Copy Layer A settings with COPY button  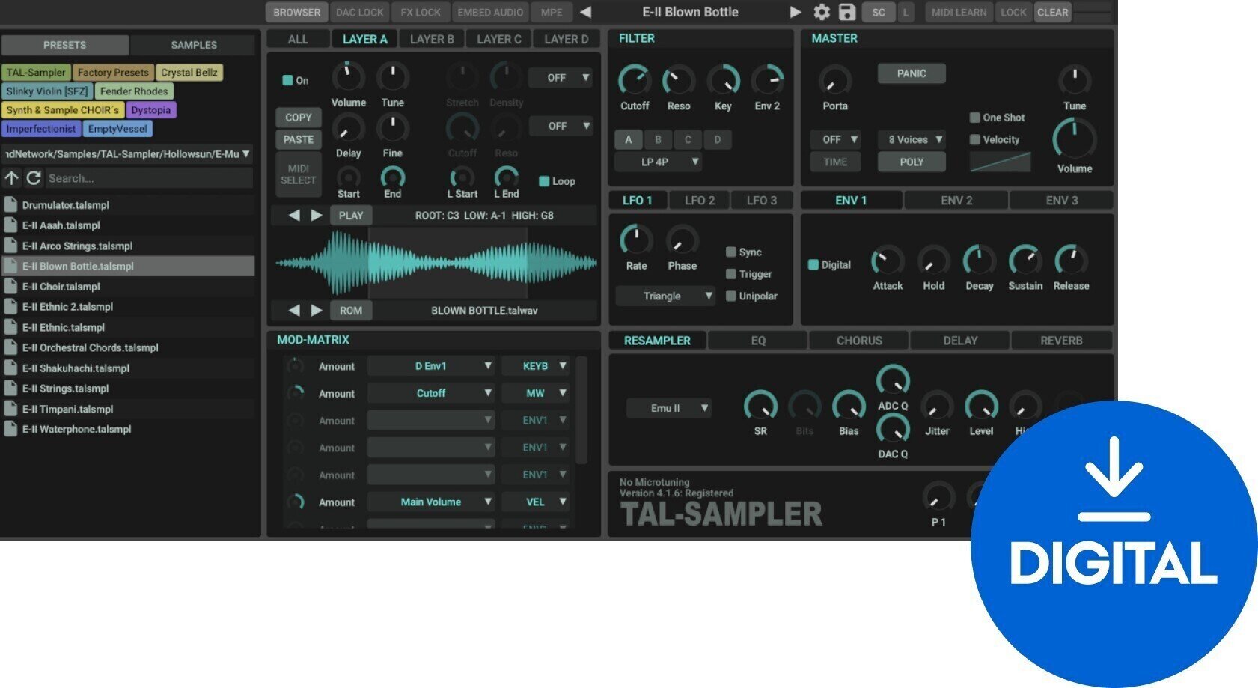[298, 117]
